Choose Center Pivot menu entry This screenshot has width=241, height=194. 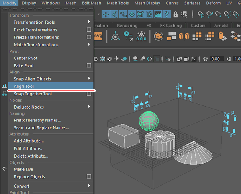click(26, 58)
